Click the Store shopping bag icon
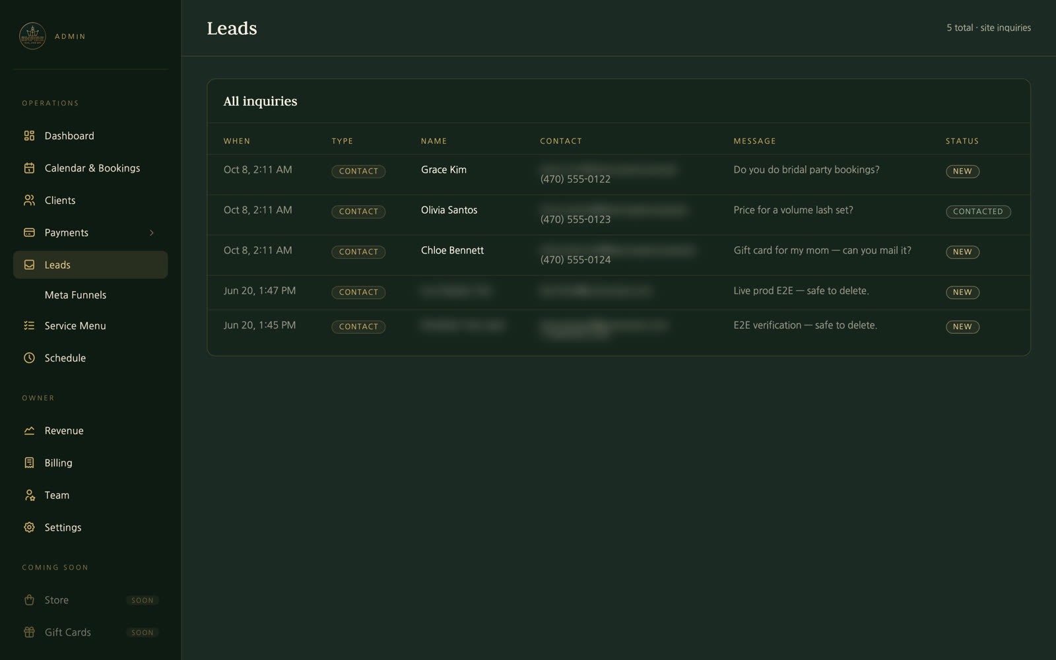Viewport: 1056px width, 660px height. tap(29, 600)
